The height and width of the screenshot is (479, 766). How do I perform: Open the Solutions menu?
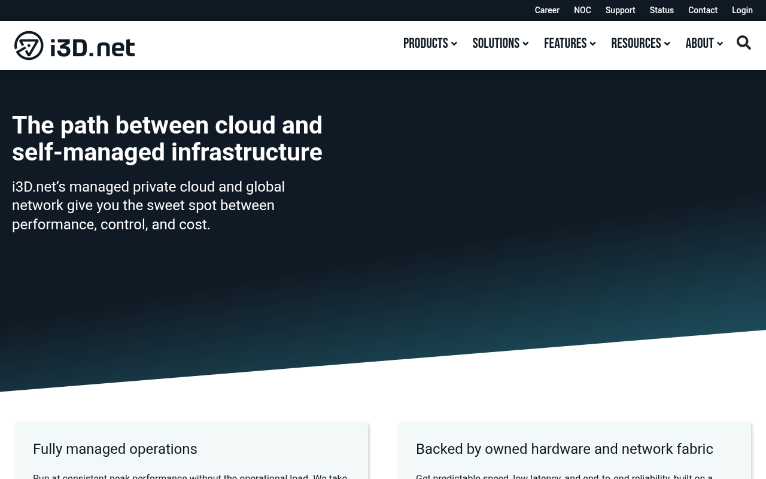click(x=496, y=43)
